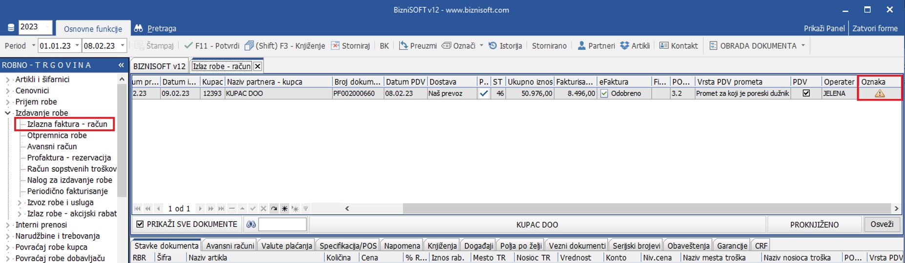Click the warning triangle in Oznaka column
The height and width of the screenshot is (263, 905).
coord(880,93)
